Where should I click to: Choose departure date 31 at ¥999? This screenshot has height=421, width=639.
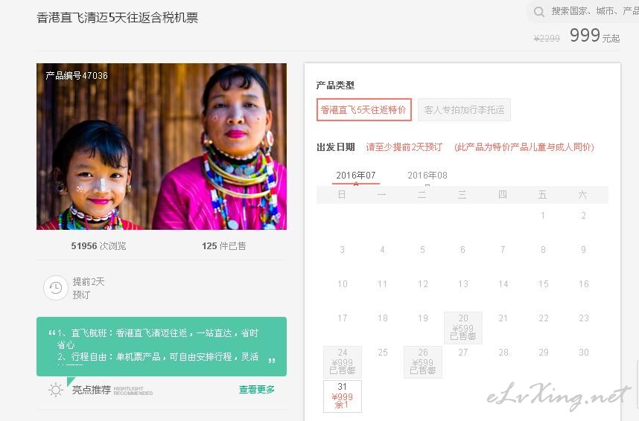coord(343,396)
